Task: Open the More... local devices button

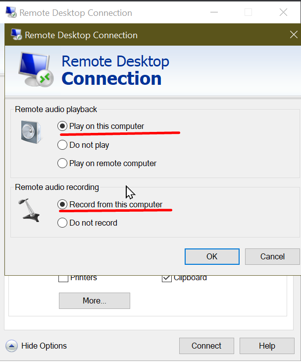Action: (x=94, y=301)
